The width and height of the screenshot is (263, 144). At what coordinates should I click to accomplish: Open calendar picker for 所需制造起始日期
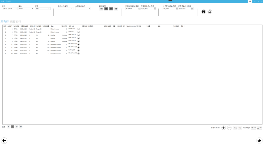click(x=139, y=9)
